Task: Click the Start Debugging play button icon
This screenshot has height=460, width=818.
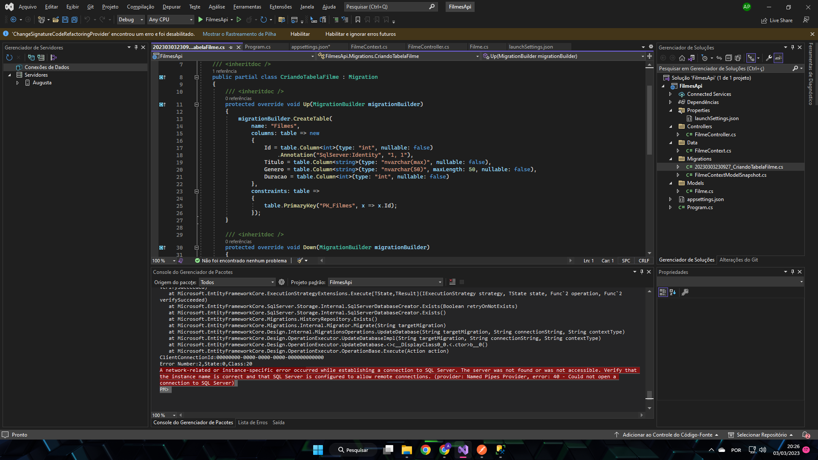Action: [201, 20]
